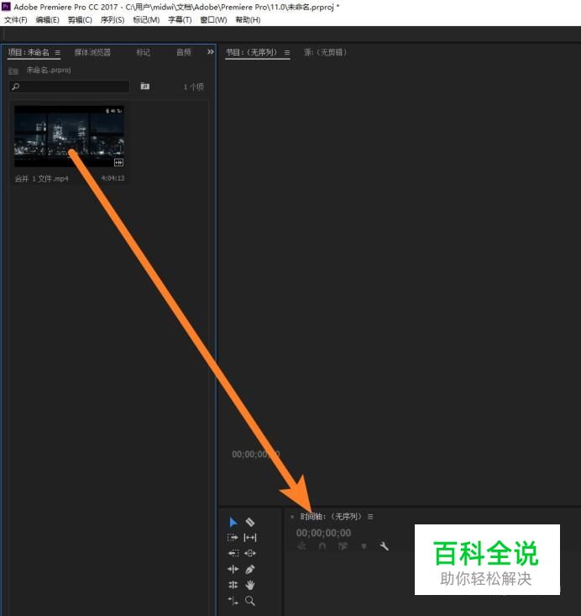Open timeline display settings wrench
This screenshot has height=616, width=581.
coord(384,545)
